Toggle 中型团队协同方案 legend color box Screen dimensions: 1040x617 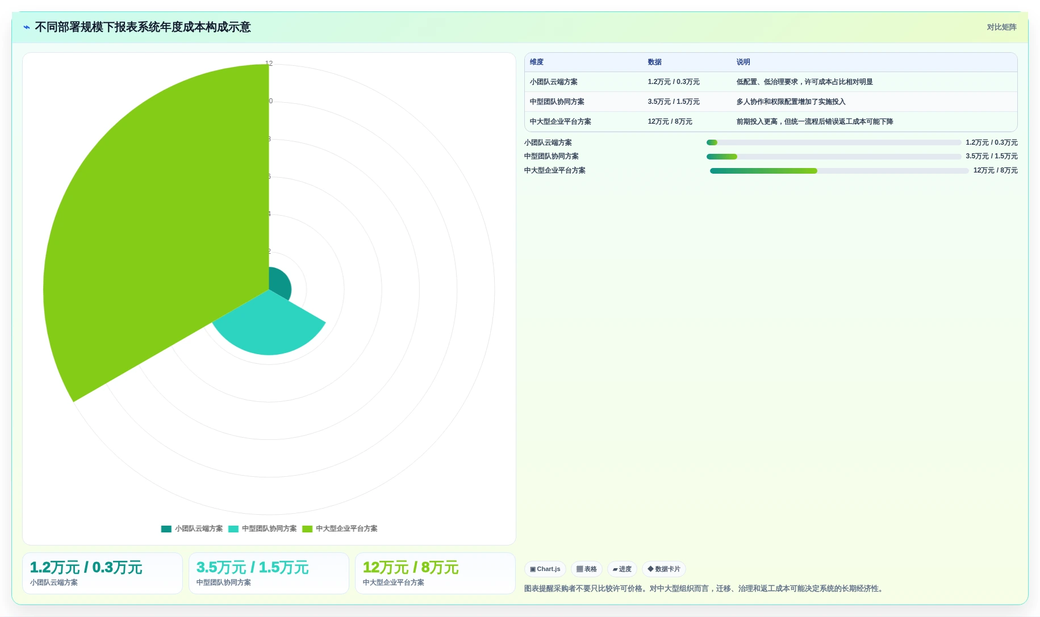pos(233,529)
